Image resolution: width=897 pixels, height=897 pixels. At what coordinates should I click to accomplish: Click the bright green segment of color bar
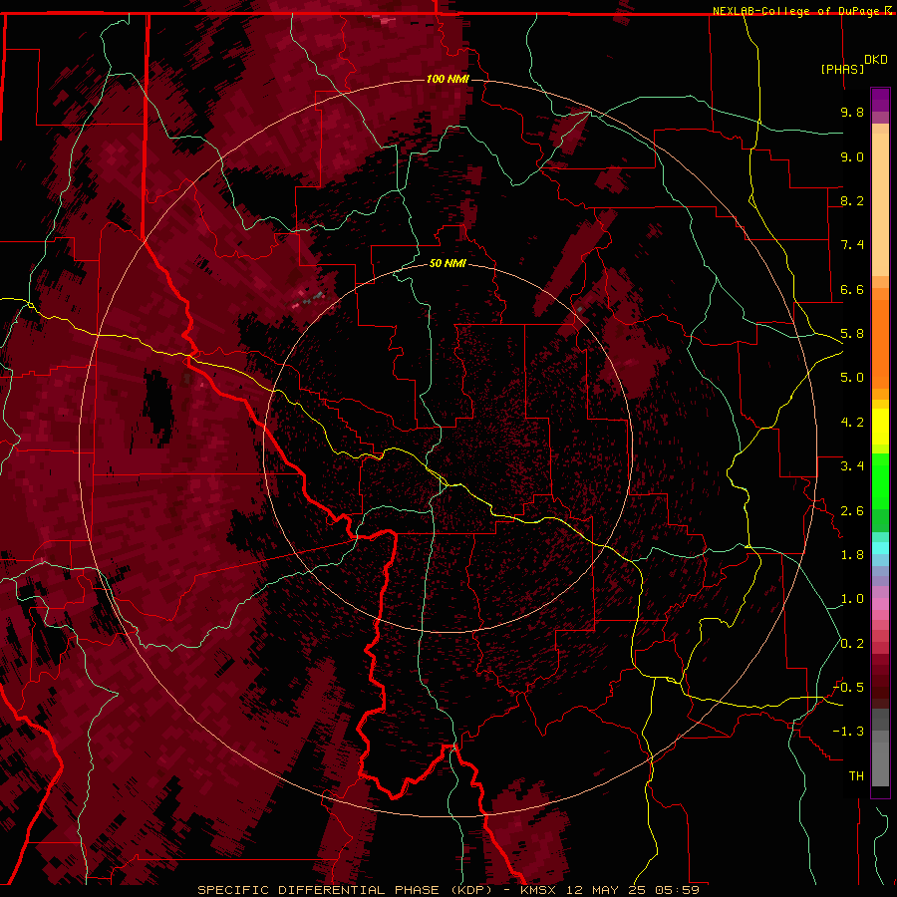[880, 481]
